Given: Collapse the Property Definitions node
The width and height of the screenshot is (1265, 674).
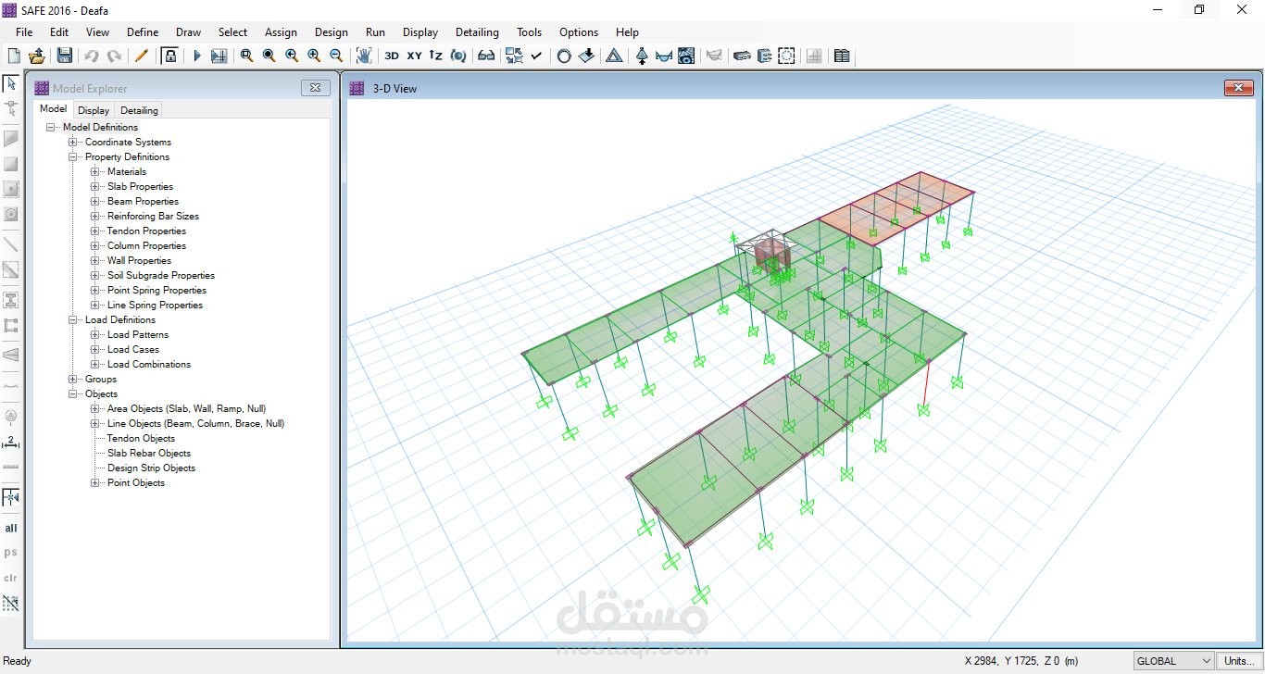Looking at the screenshot, I should (73, 156).
